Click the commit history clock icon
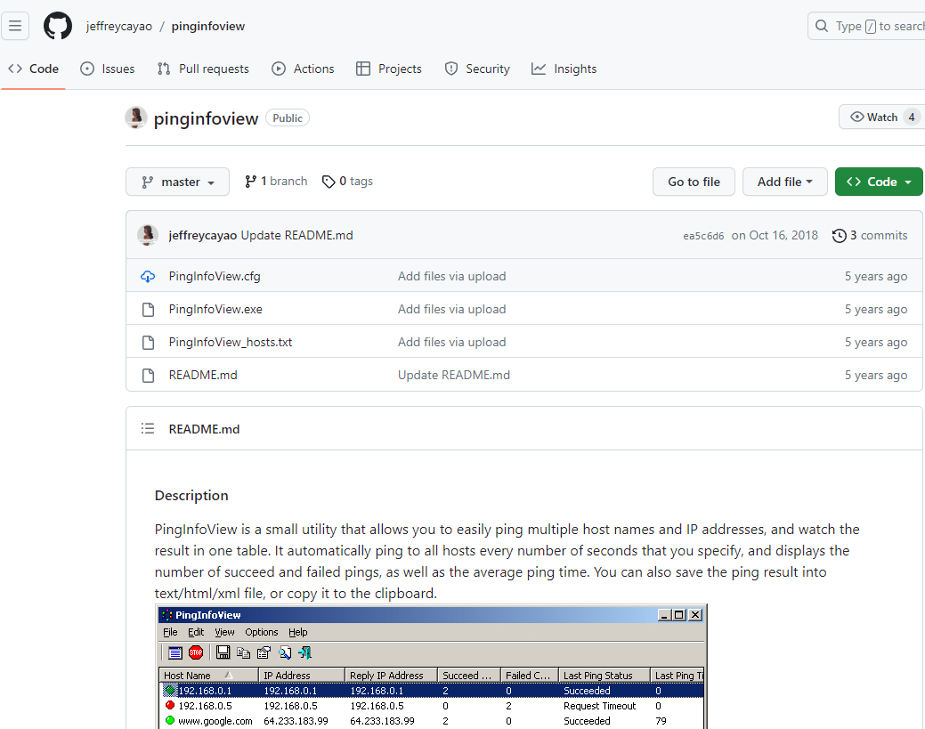Screen dimensions: 925x729 click(x=839, y=235)
